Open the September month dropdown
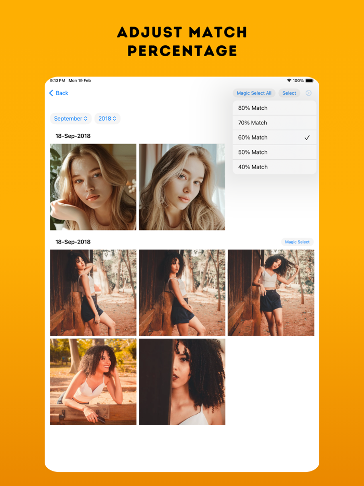 [x=71, y=119]
